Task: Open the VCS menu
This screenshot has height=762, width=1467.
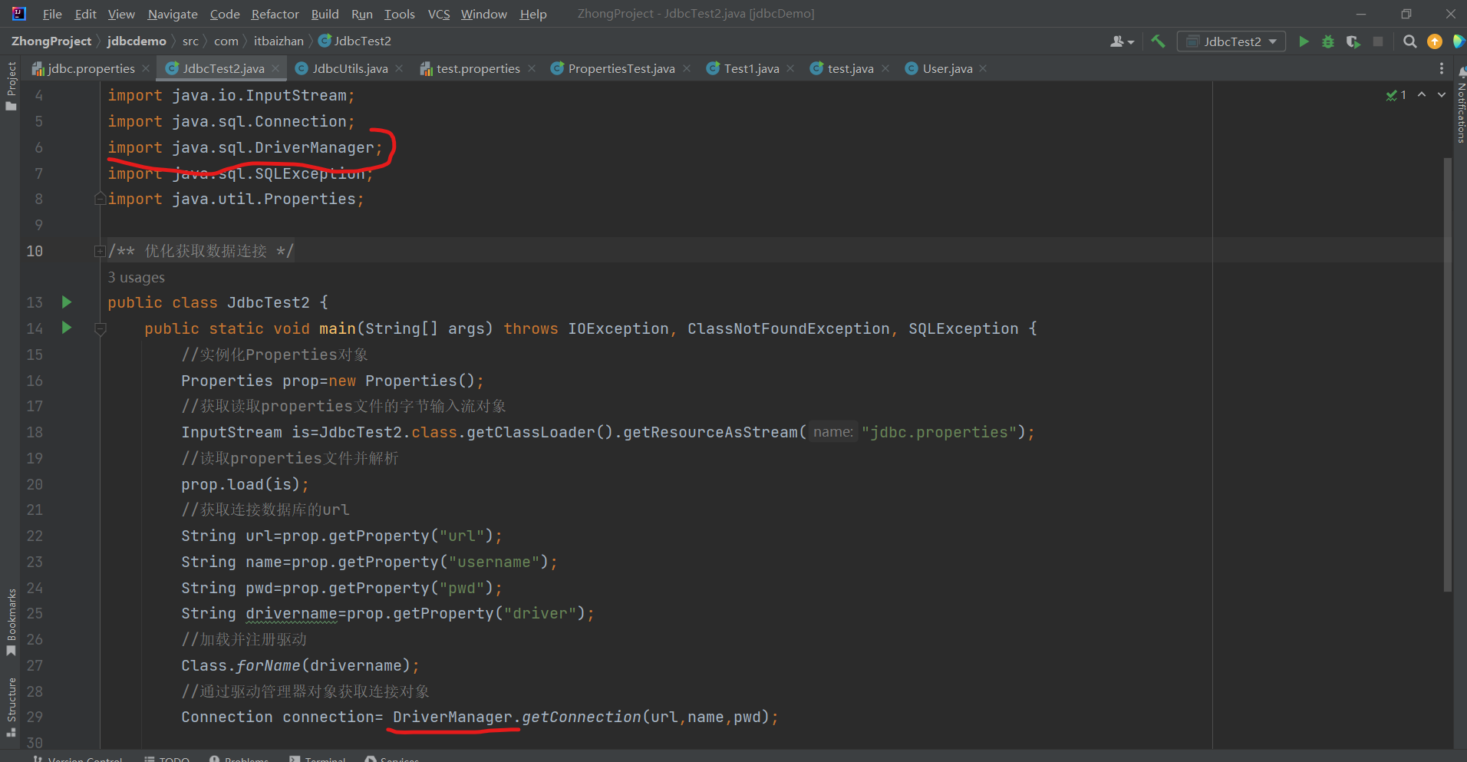Action: click(438, 14)
